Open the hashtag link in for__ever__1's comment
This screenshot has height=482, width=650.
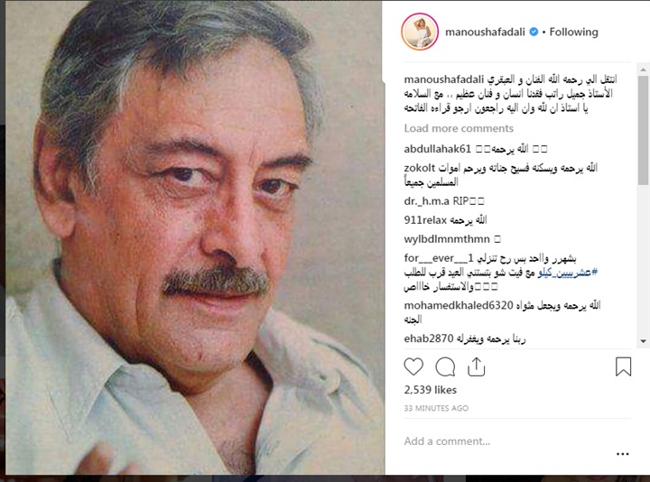click(568, 273)
